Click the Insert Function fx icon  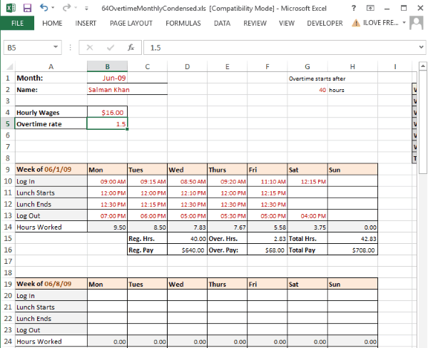131,48
